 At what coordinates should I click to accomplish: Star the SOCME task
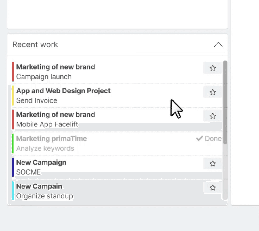pyautogui.click(x=212, y=163)
